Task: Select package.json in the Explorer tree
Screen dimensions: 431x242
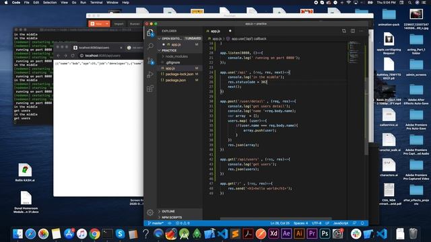Action: click(180, 80)
